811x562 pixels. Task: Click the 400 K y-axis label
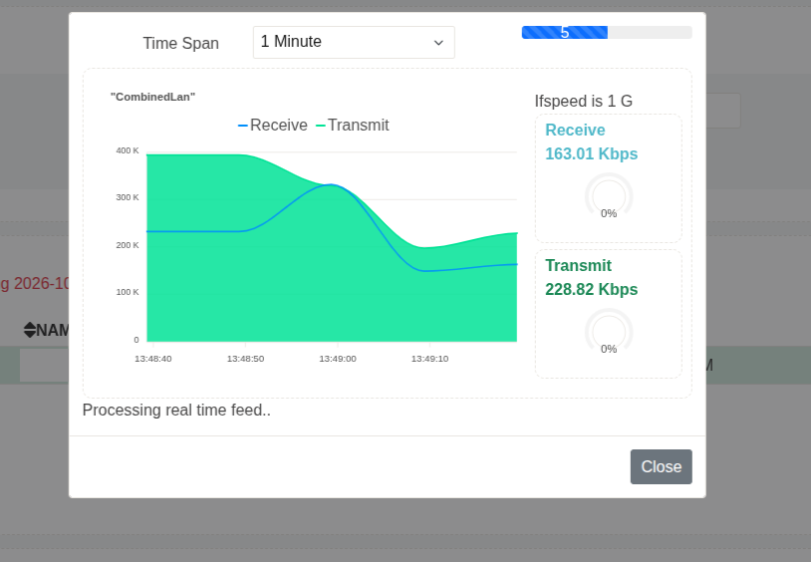pos(128,150)
